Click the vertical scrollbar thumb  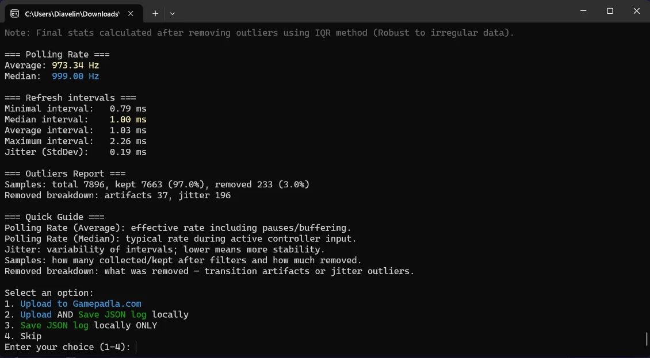tap(647, 338)
